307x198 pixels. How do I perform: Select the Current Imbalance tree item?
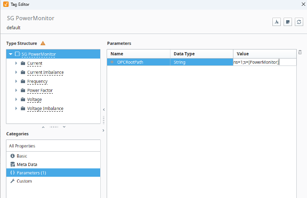[x=45, y=72]
